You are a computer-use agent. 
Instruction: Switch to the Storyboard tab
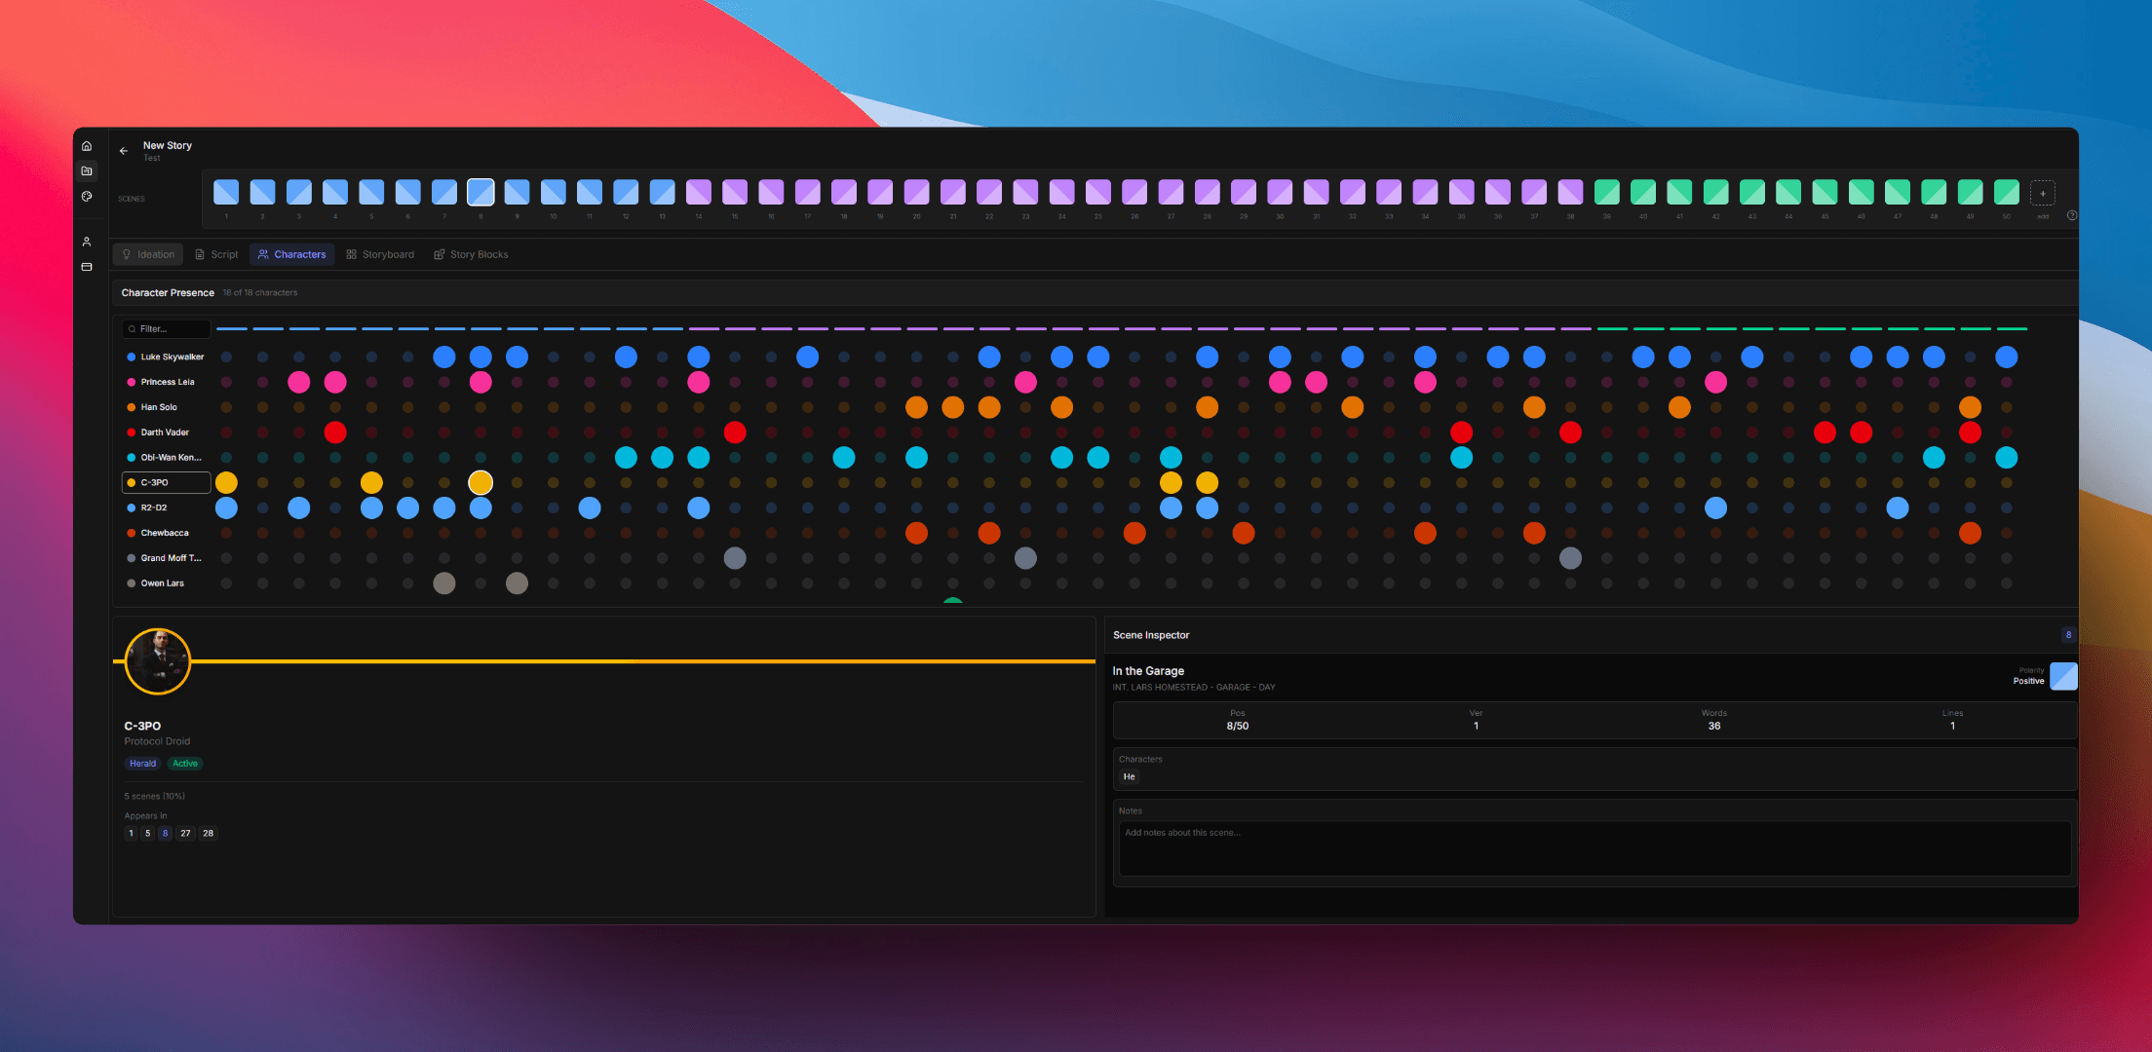(380, 254)
